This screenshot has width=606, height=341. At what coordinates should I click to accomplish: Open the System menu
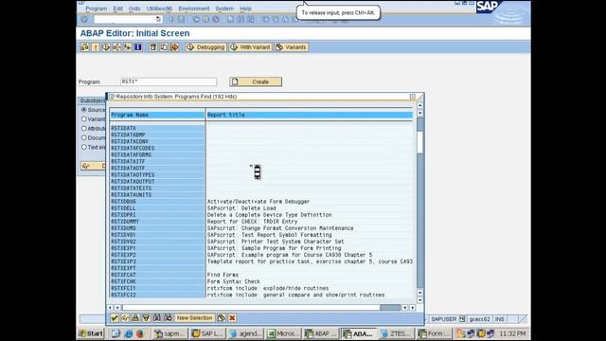[224, 9]
